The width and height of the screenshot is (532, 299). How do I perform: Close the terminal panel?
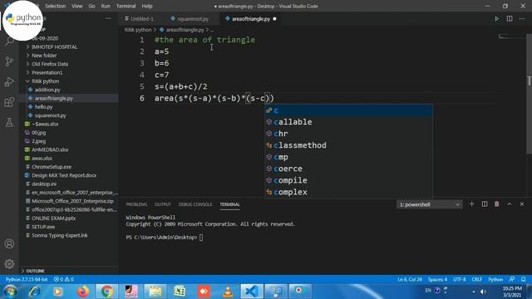point(522,204)
